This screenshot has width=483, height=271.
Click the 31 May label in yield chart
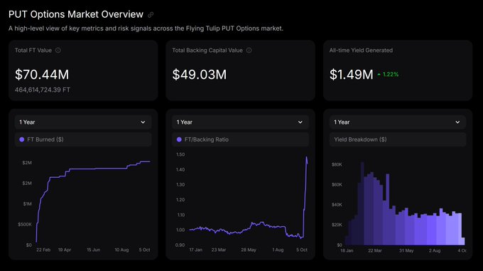[406, 250]
